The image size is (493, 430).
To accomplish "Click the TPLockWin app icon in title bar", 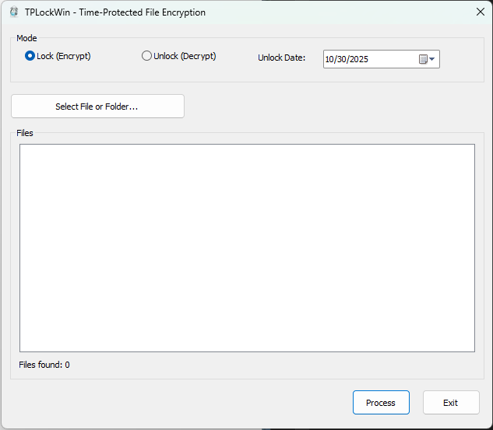I will tap(13, 12).
